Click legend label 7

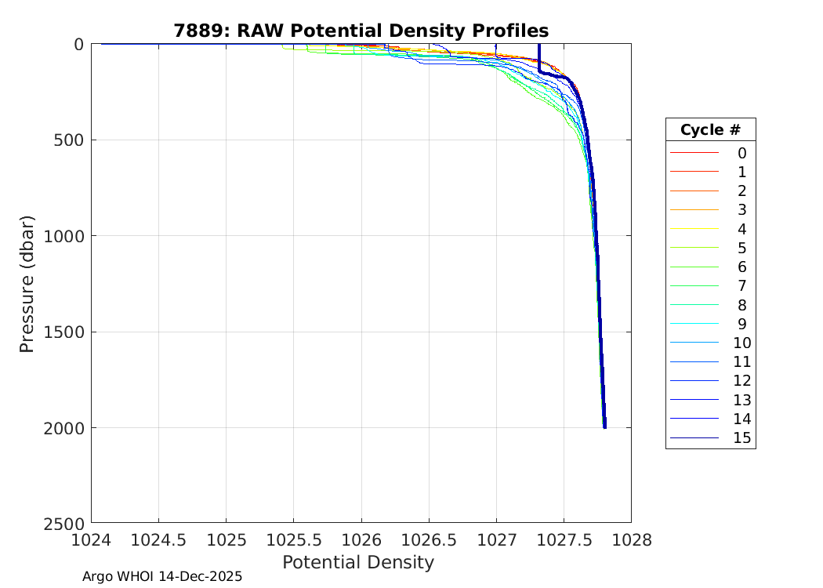741,285
